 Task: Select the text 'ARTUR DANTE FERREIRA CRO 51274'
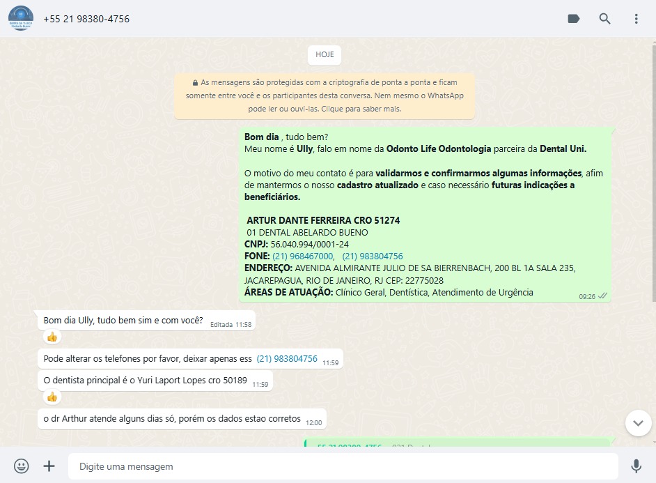tap(323, 220)
